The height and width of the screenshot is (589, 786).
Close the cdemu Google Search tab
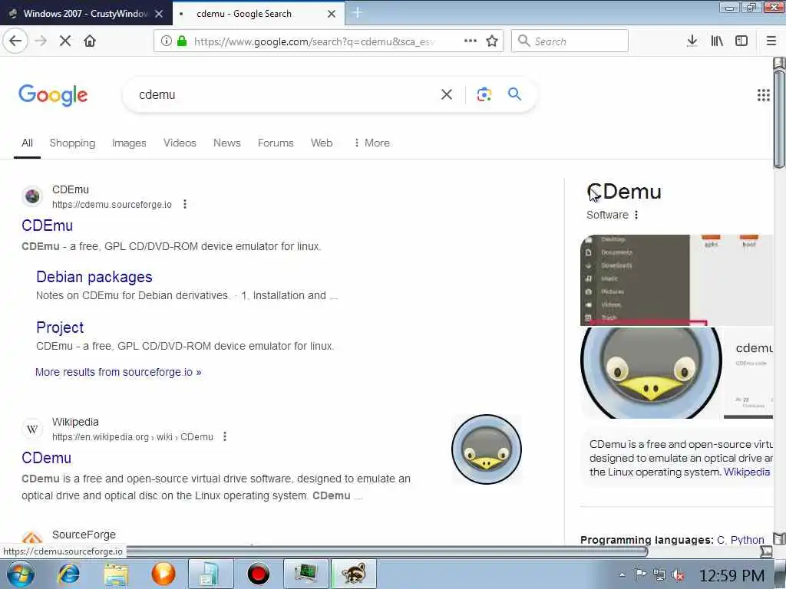pos(332,14)
